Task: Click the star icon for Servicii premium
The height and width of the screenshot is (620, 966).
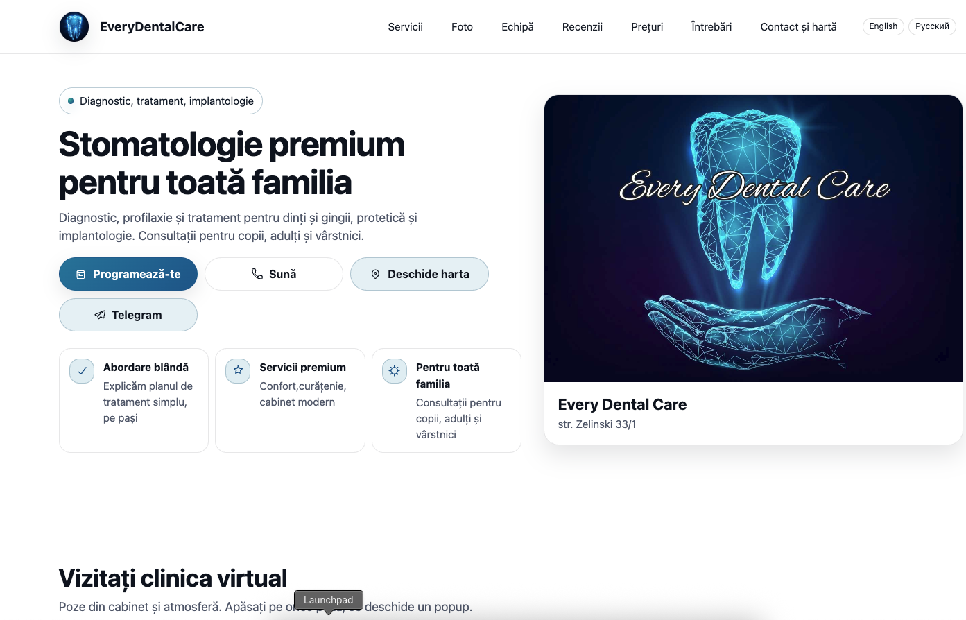Action: click(238, 371)
